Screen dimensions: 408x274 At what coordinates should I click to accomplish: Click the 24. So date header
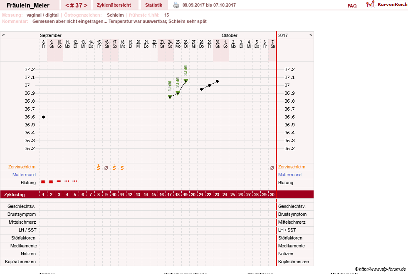pyautogui.click(x=170, y=44)
